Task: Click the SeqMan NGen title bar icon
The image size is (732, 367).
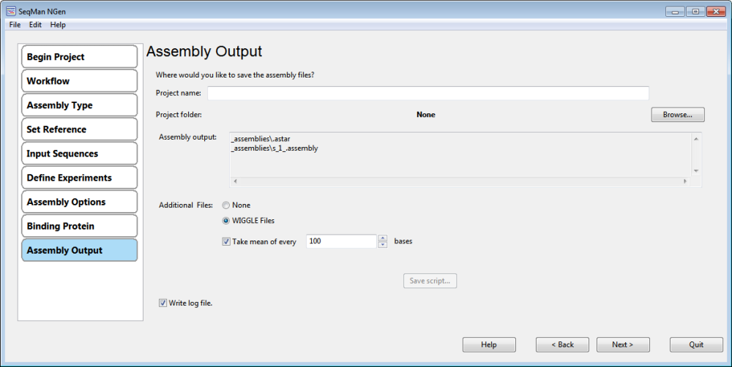Action: pos(11,11)
